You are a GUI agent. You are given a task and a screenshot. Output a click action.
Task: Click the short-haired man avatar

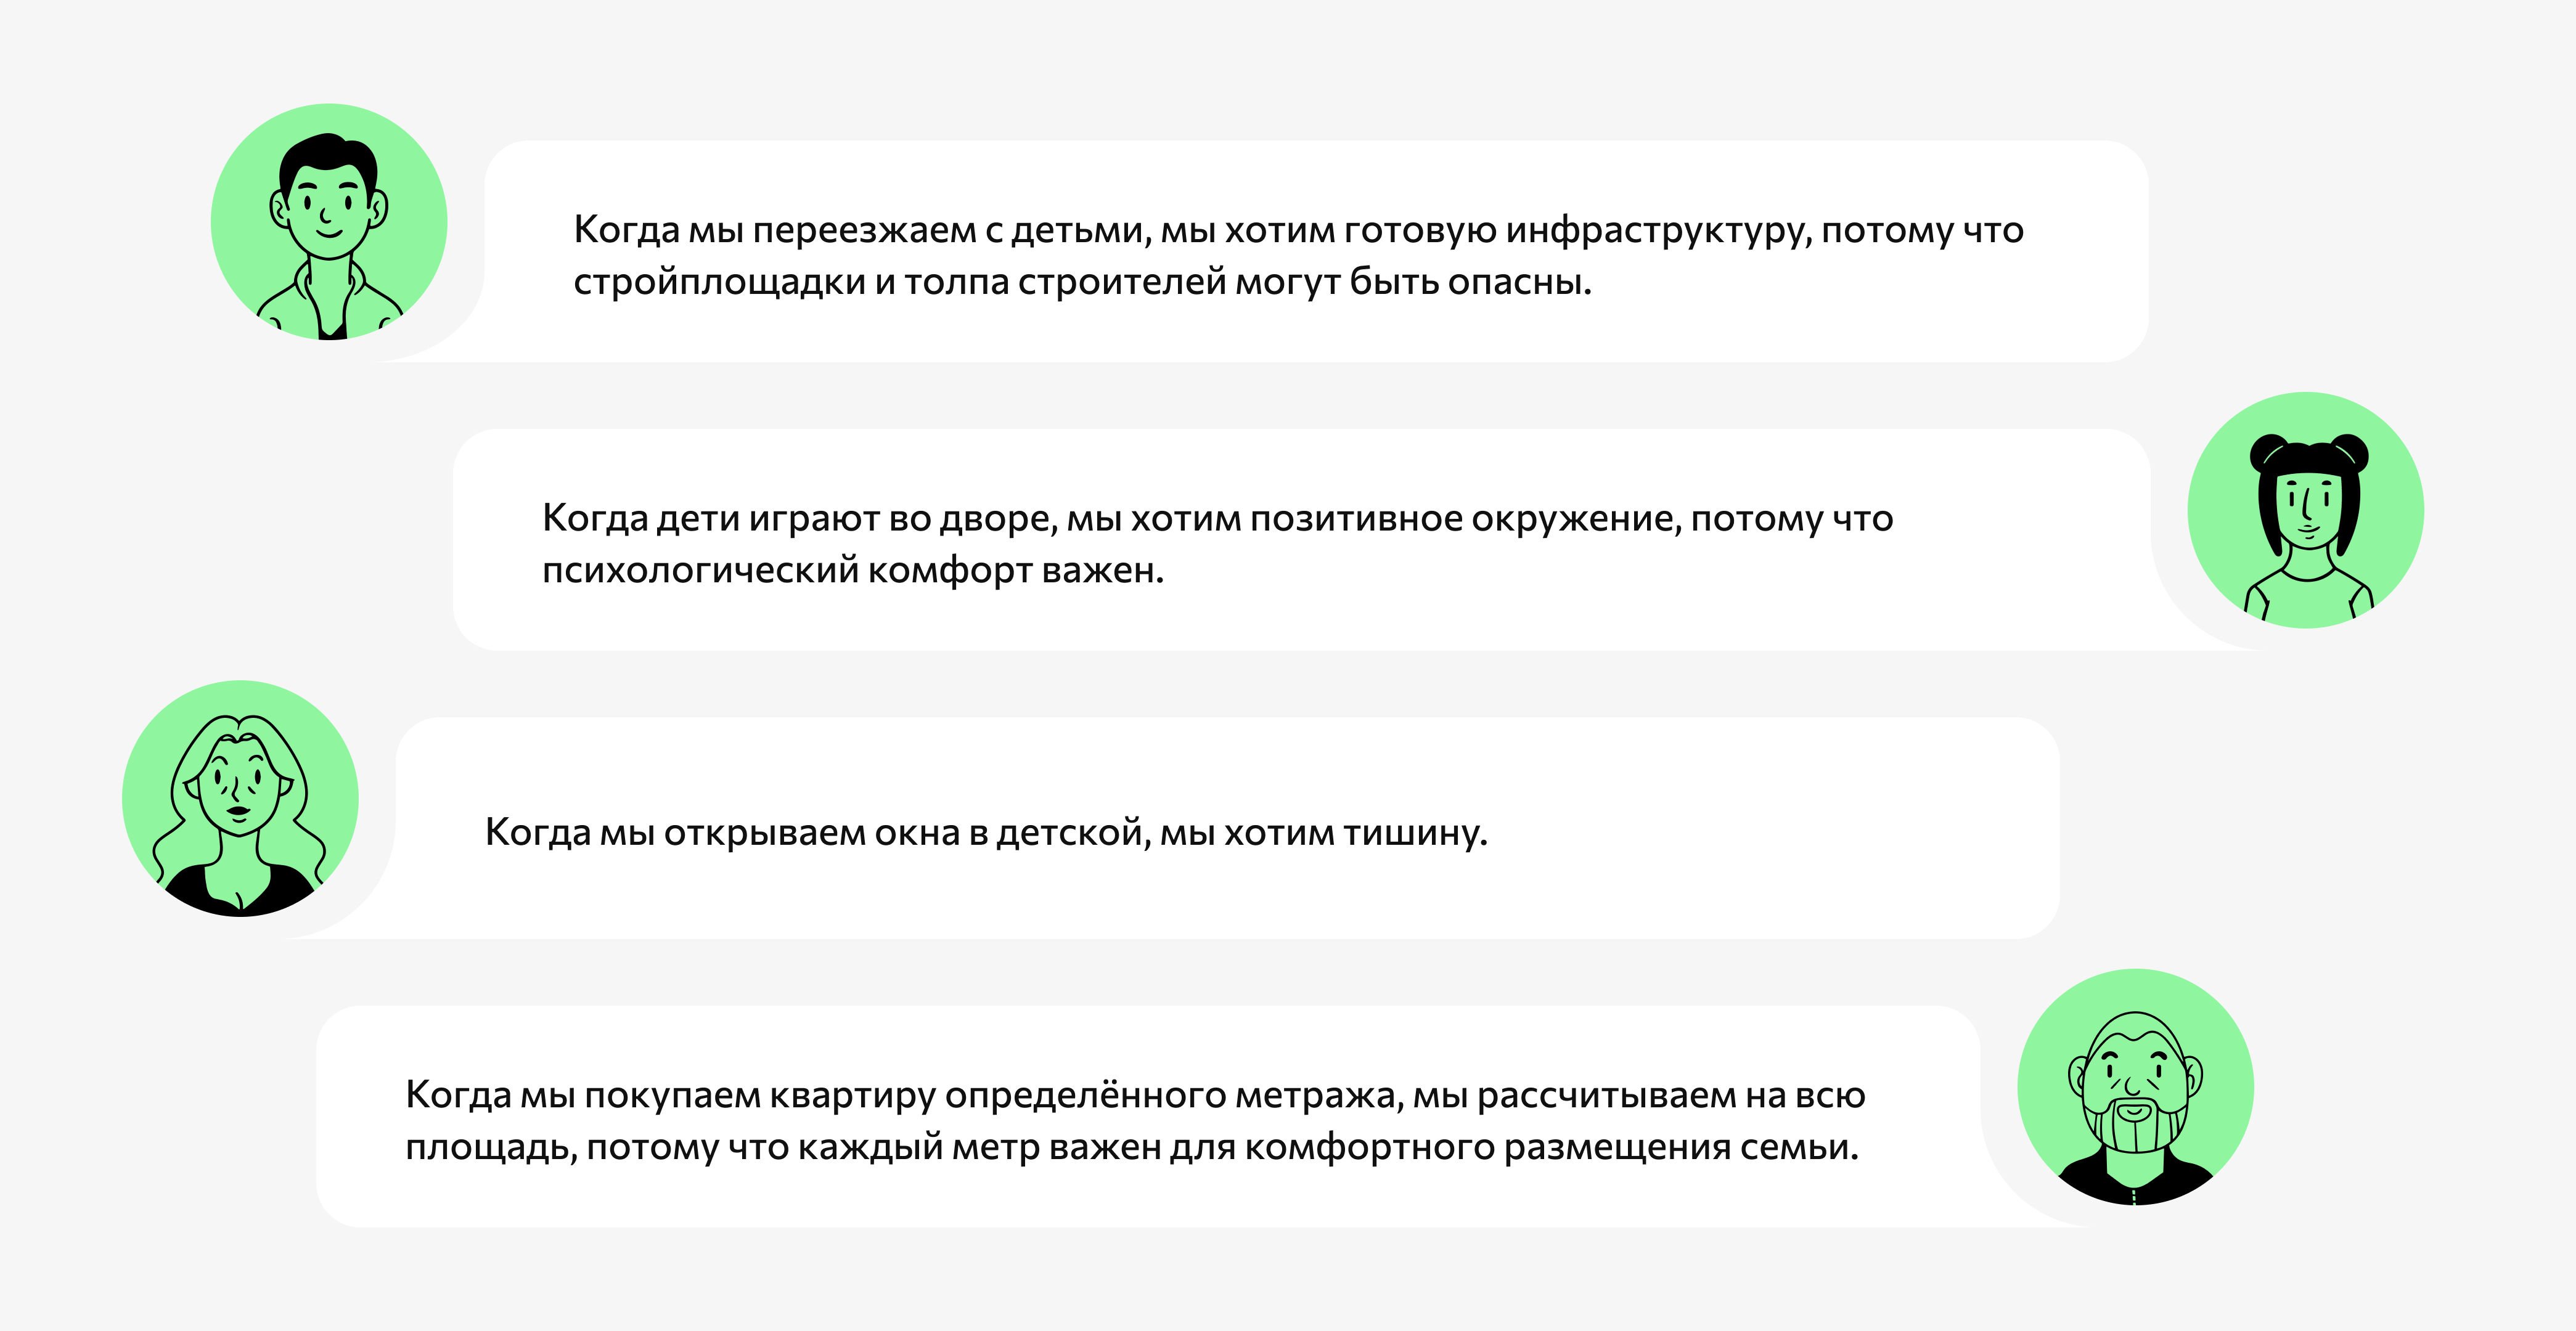click(x=329, y=222)
